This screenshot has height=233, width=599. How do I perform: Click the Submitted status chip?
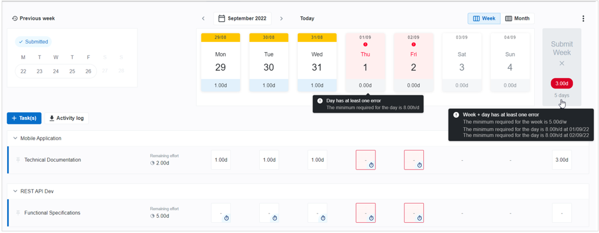pyautogui.click(x=33, y=42)
